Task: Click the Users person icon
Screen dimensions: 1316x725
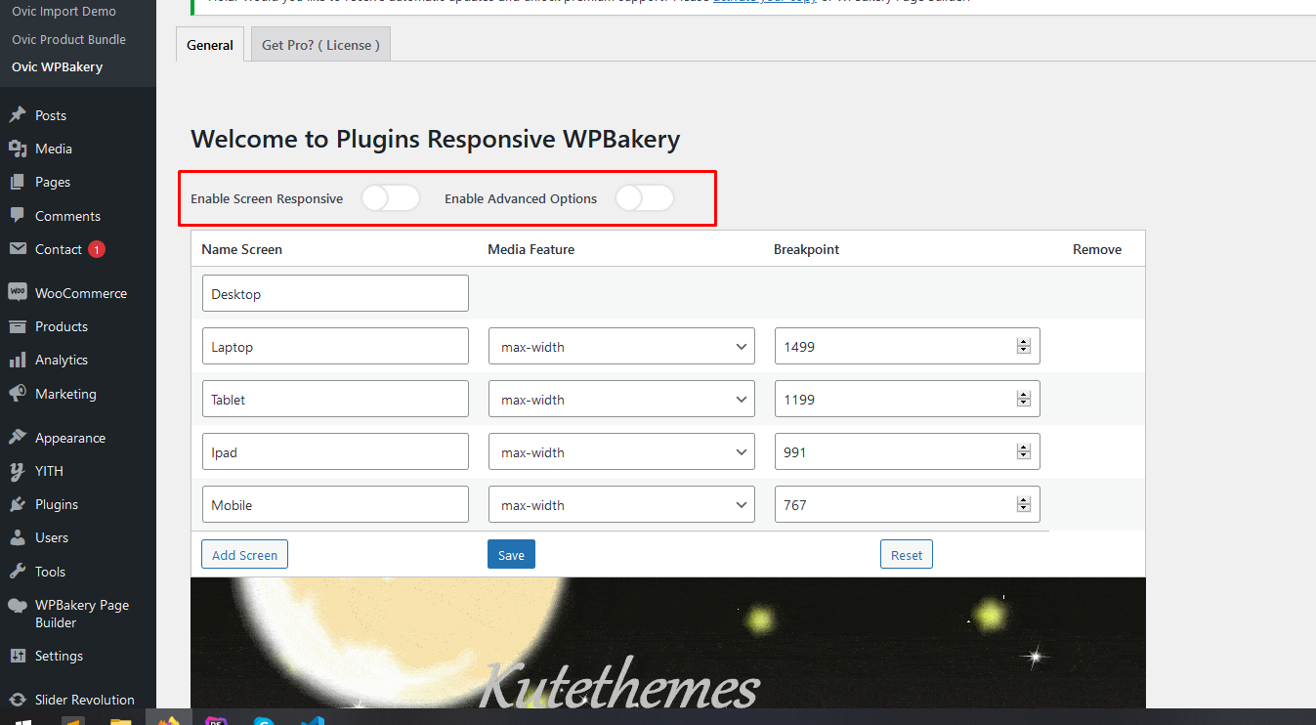Action: point(18,537)
